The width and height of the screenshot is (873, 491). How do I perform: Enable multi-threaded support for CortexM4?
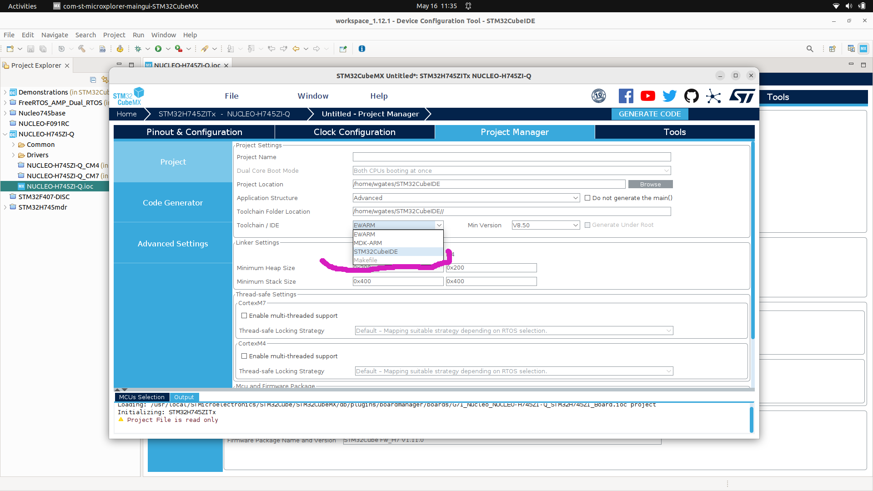[x=245, y=356]
